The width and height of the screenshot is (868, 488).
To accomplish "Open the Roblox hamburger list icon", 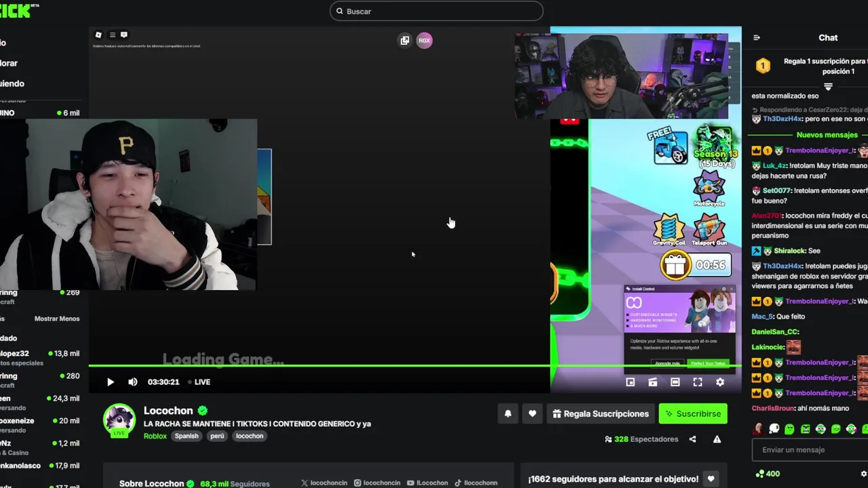I will click(x=113, y=35).
